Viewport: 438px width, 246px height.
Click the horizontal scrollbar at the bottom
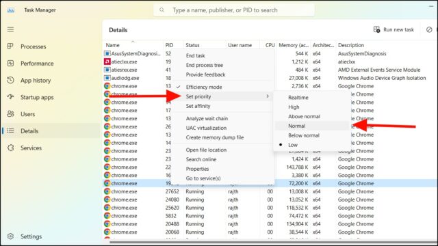pyautogui.click(x=273, y=242)
